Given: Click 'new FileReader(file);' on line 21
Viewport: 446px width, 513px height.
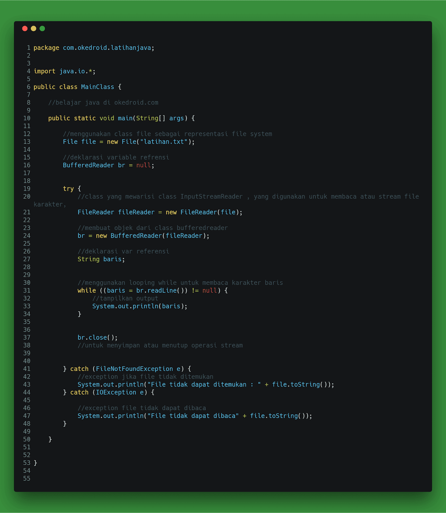Looking at the screenshot, I should click(204, 212).
